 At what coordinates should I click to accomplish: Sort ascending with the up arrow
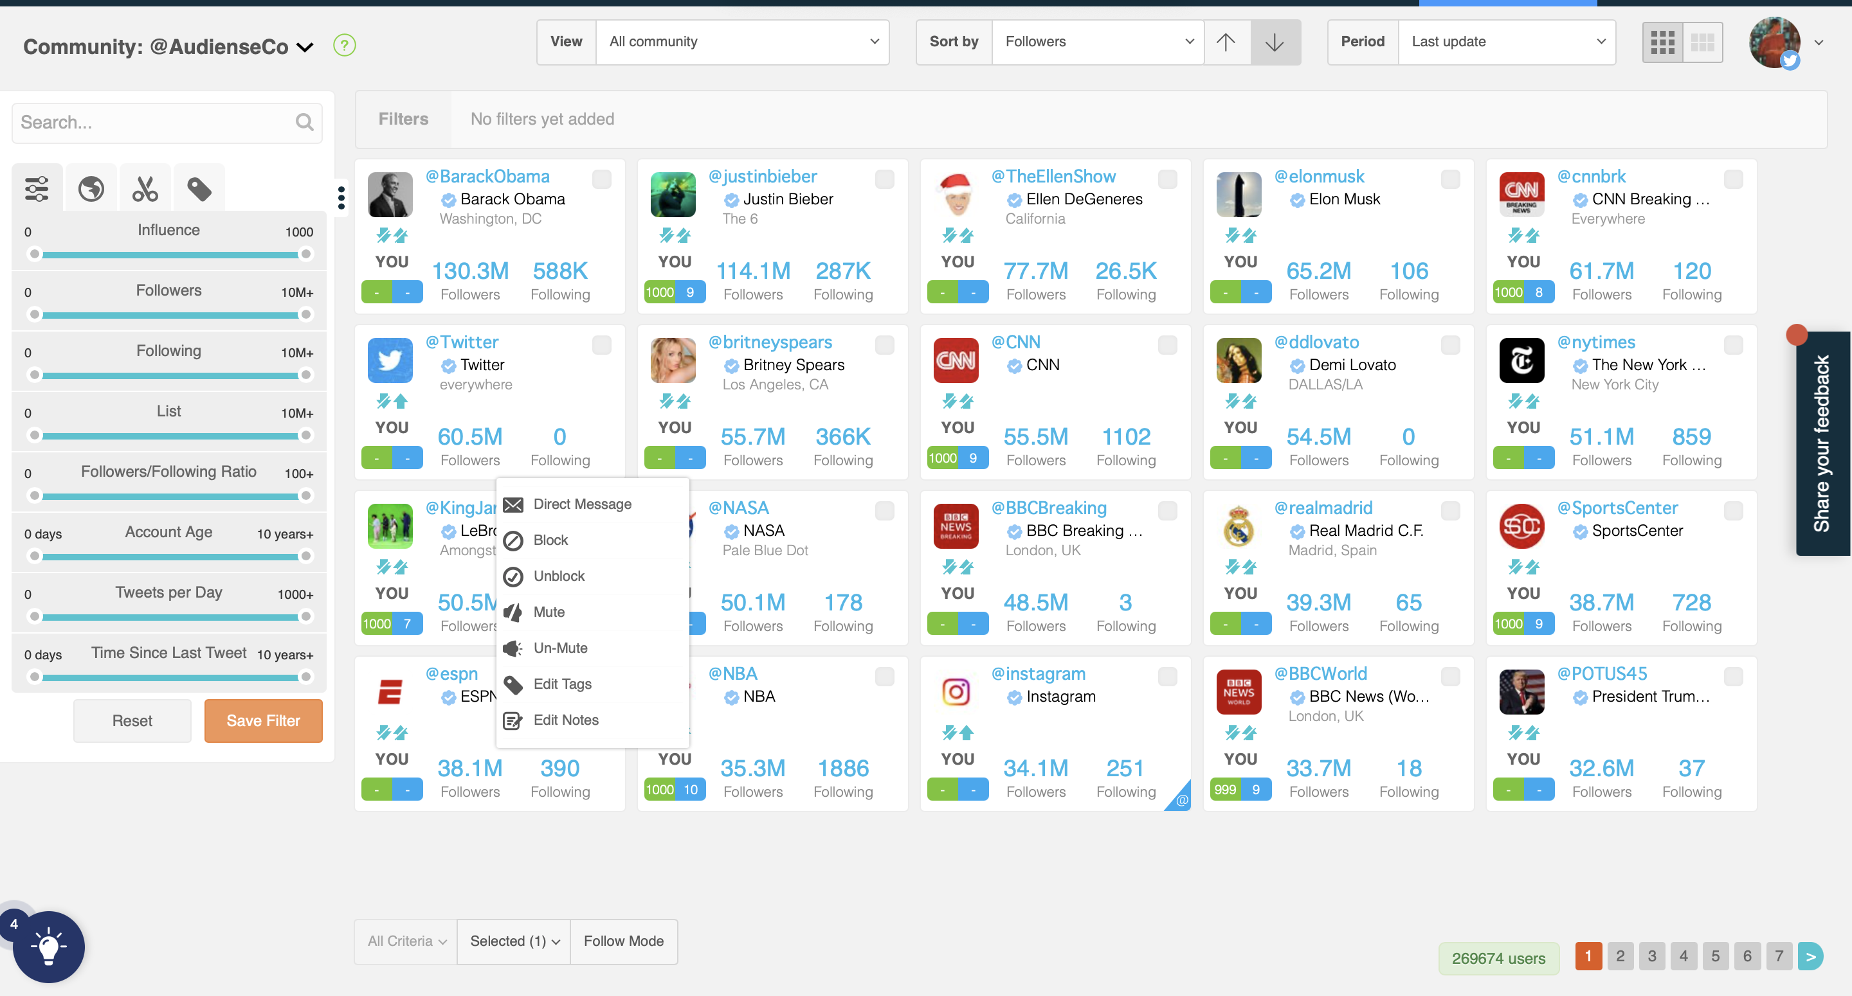(x=1226, y=42)
